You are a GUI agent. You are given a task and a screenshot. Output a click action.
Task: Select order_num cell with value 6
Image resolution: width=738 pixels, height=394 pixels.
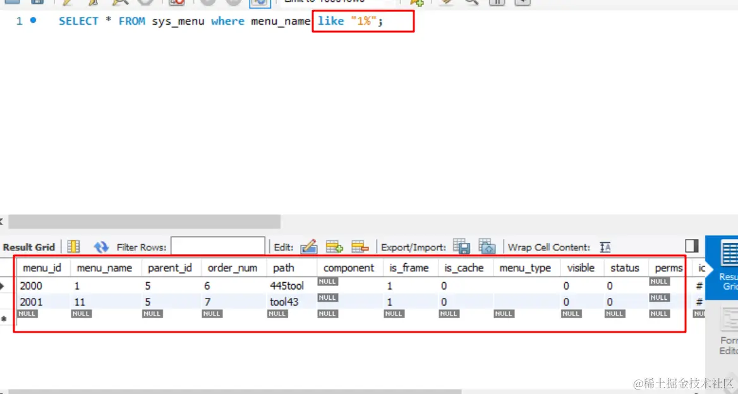[233, 286]
